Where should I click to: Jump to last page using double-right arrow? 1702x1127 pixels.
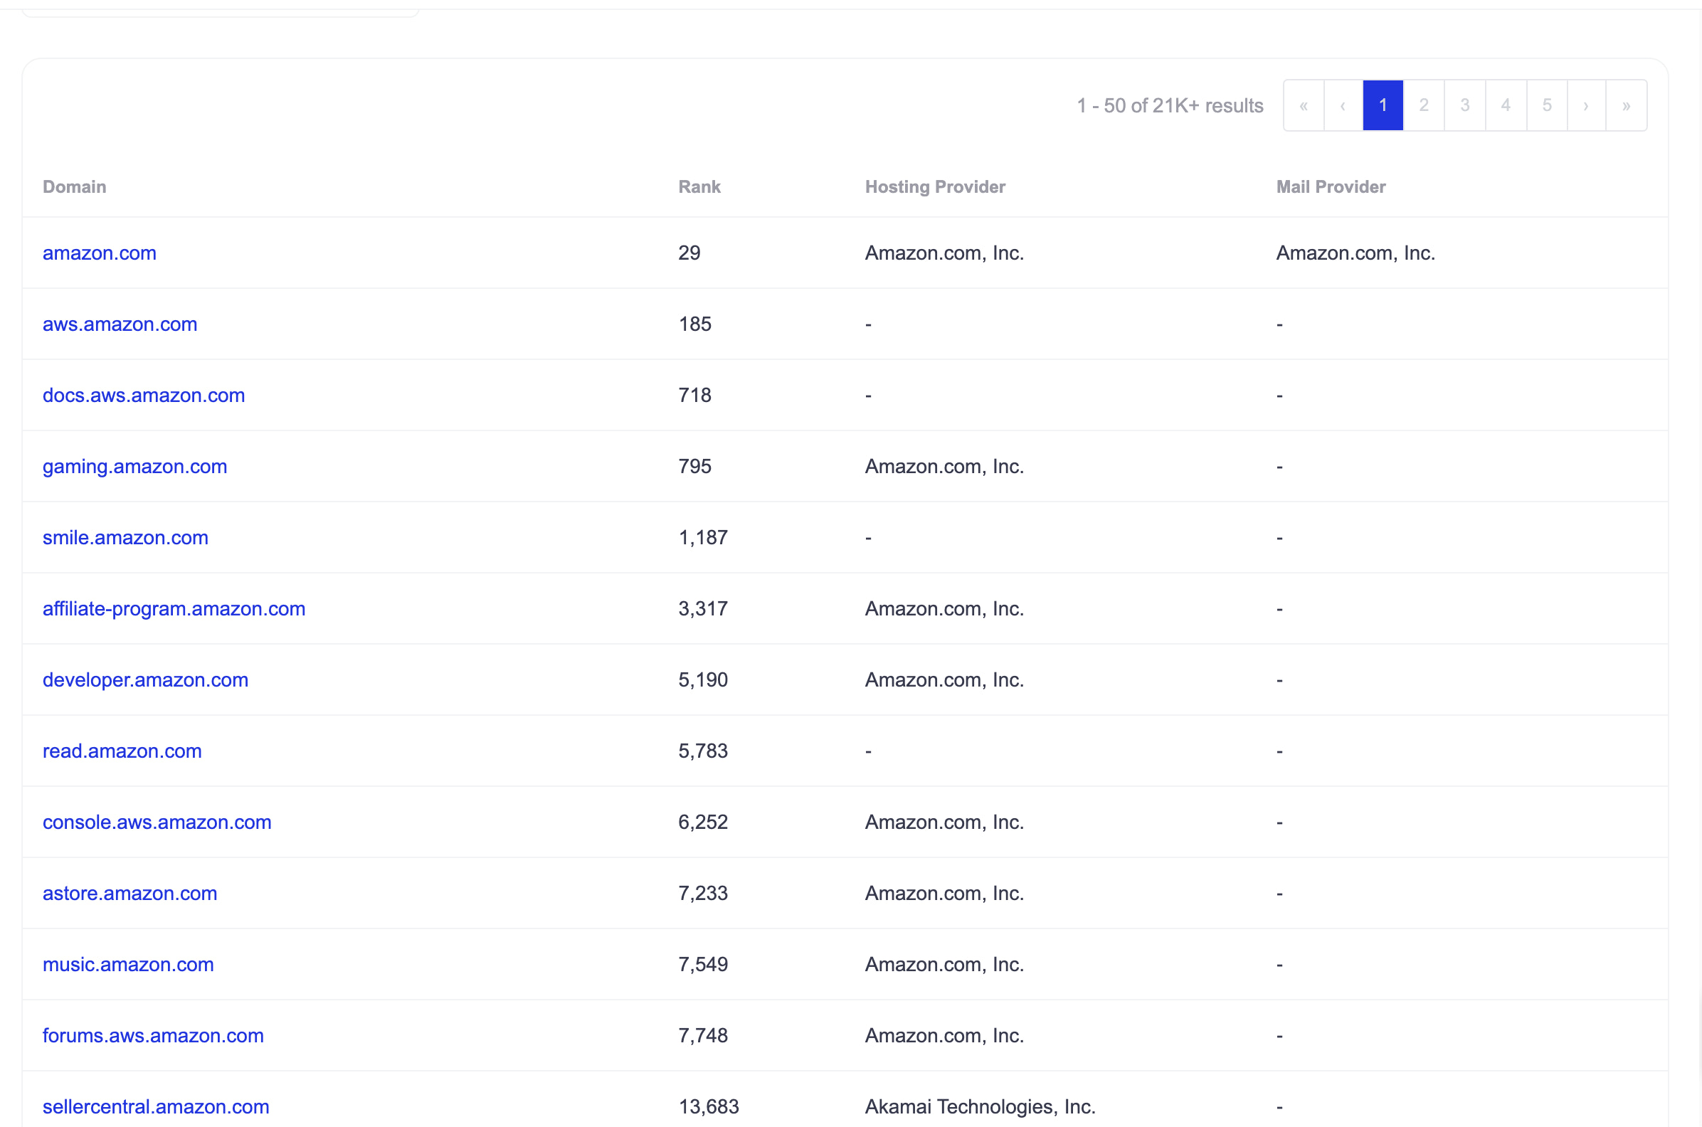pyautogui.click(x=1626, y=105)
